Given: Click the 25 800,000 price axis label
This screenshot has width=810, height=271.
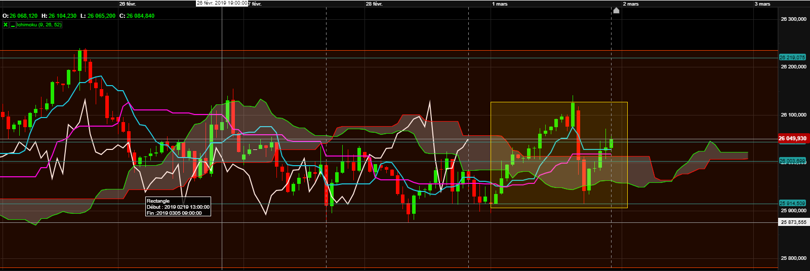Looking at the screenshot, I should point(793,258).
